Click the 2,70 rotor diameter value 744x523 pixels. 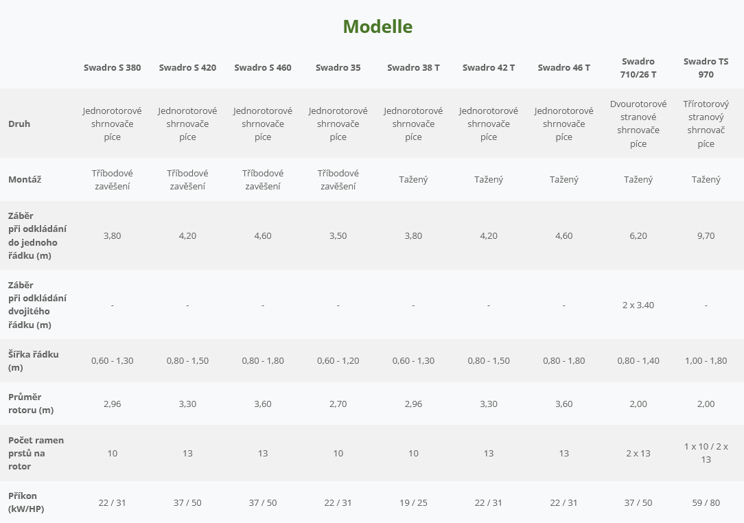pos(338,404)
